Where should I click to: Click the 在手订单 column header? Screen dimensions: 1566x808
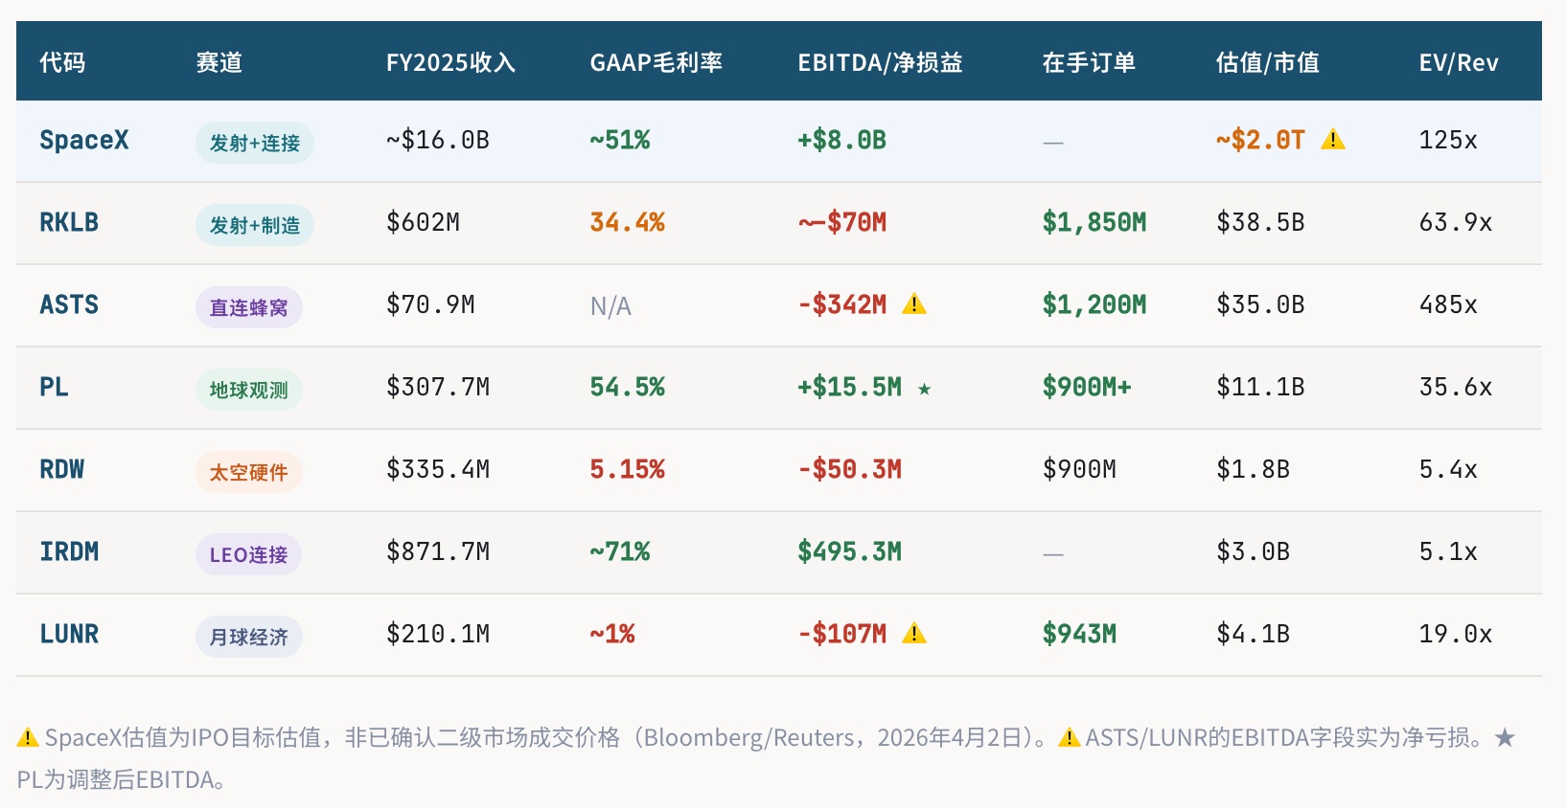point(1089,63)
